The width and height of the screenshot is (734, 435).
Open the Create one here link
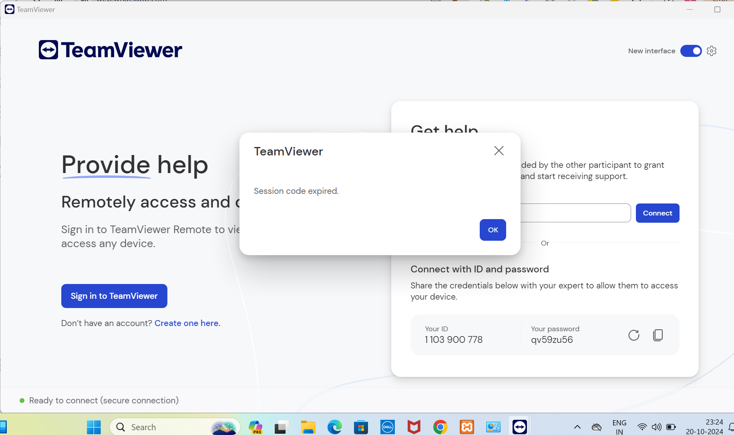[x=187, y=323]
